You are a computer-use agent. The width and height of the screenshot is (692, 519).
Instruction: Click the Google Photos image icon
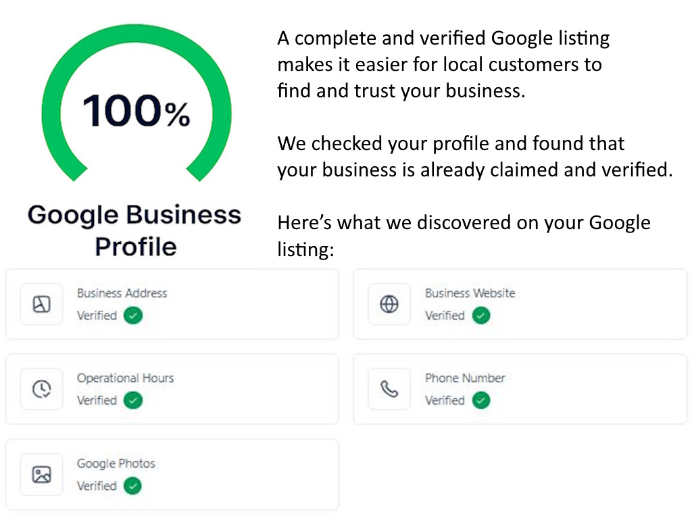pyautogui.click(x=42, y=474)
